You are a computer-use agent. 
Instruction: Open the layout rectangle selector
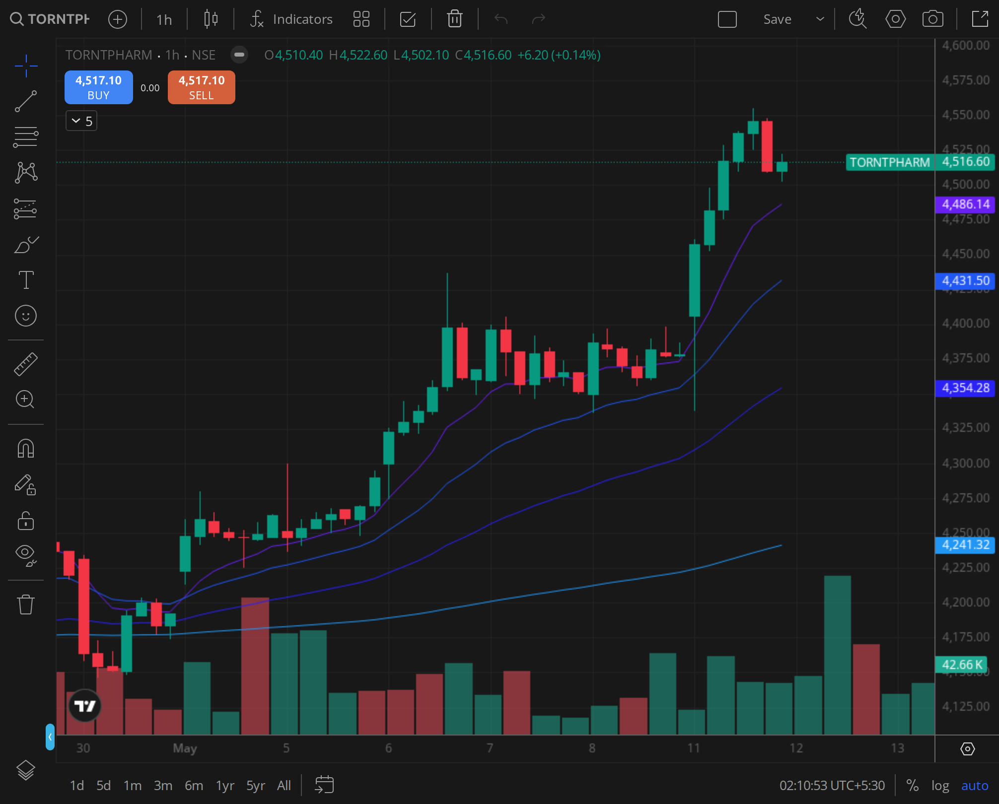[x=727, y=19]
